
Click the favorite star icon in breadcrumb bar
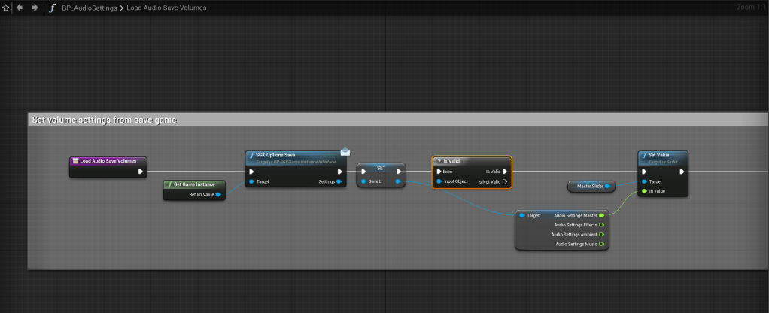tap(6, 8)
